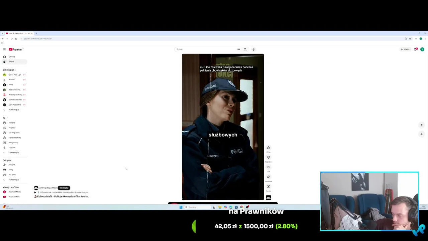Click the Windows taskbar search box

point(197,207)
